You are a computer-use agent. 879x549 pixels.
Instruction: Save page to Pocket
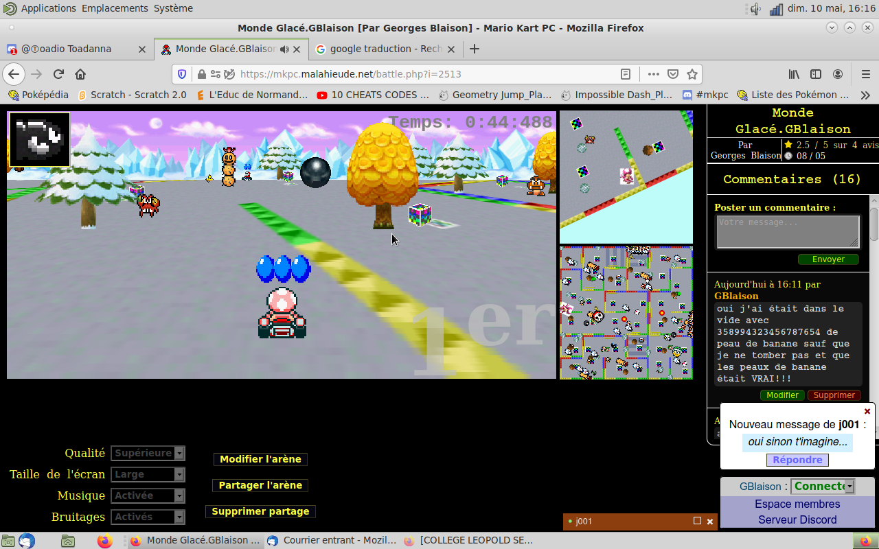pyautogui.click(x=673, y=74)
